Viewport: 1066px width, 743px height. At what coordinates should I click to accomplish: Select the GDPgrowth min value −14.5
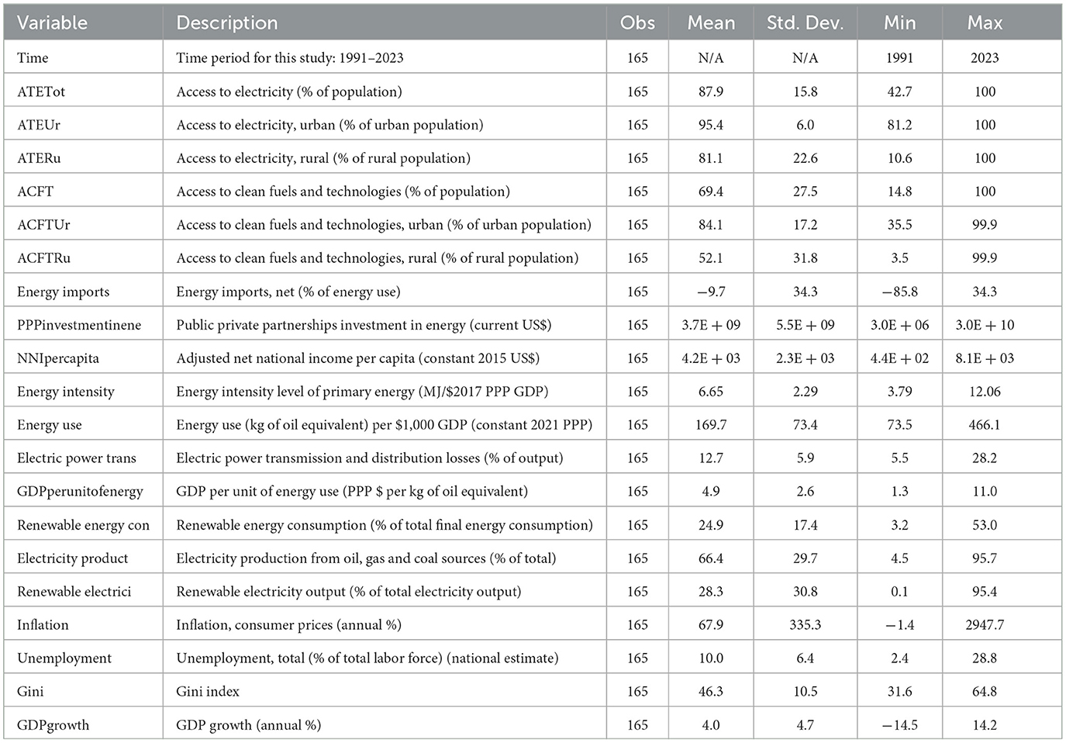tap(899, 725)
